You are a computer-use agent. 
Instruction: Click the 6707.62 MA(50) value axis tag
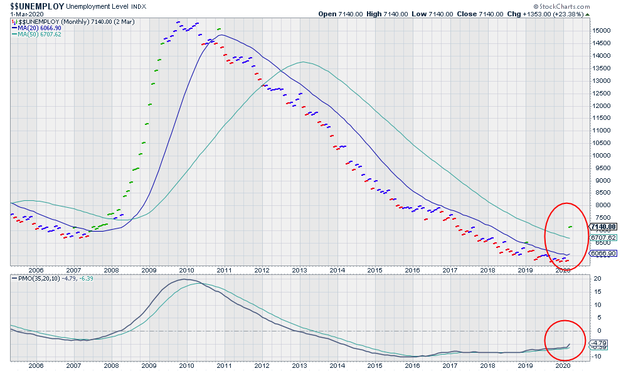603,238
